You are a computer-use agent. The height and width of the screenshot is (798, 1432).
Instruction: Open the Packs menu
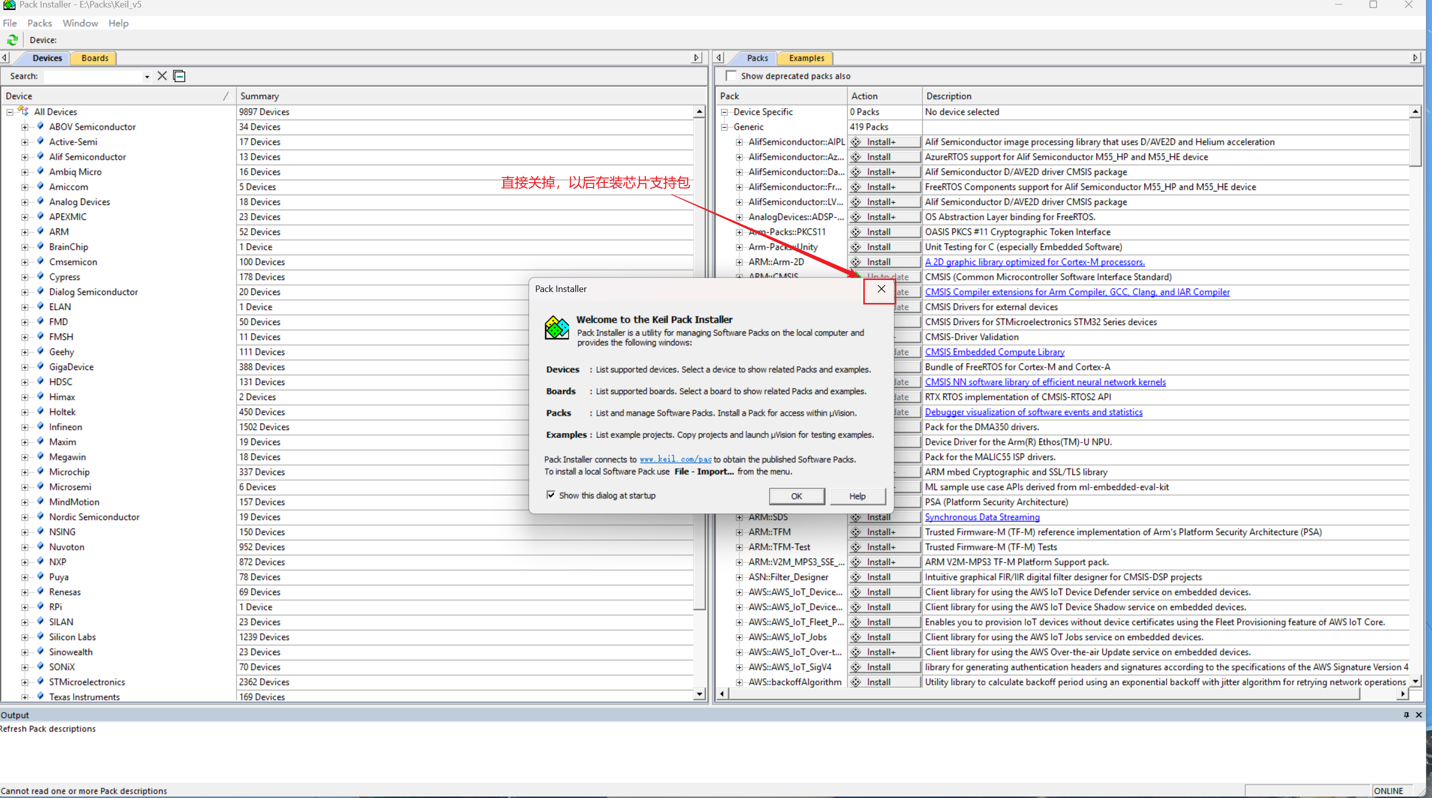[40, 23]
